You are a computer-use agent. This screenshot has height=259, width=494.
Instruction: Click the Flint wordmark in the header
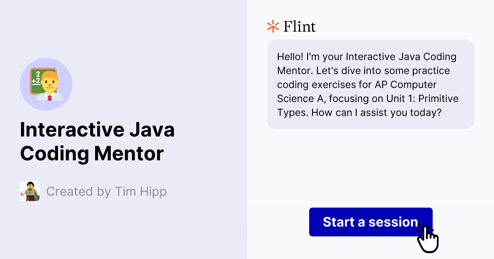(298, 26)
